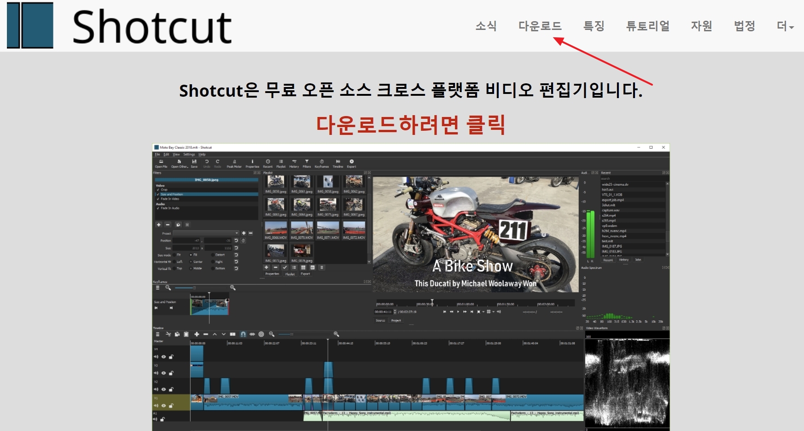Screen dimensions: 804x431
Task: Click the 법정 navigation item
Action: click(745, 26)
